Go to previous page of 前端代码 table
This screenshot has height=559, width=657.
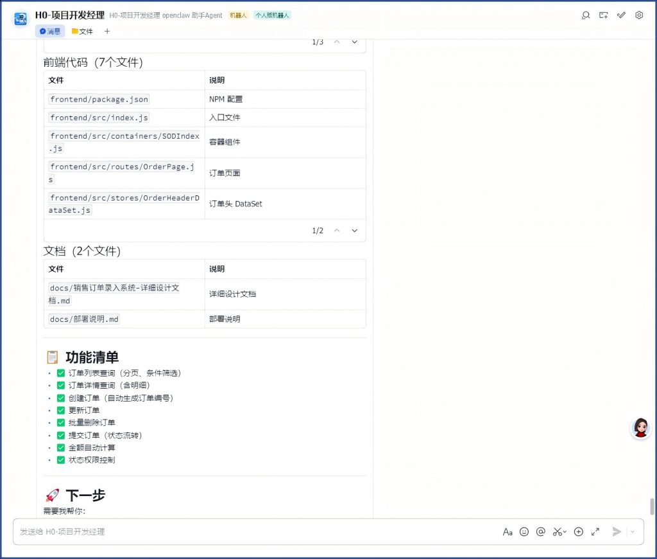tap(337, 231)
